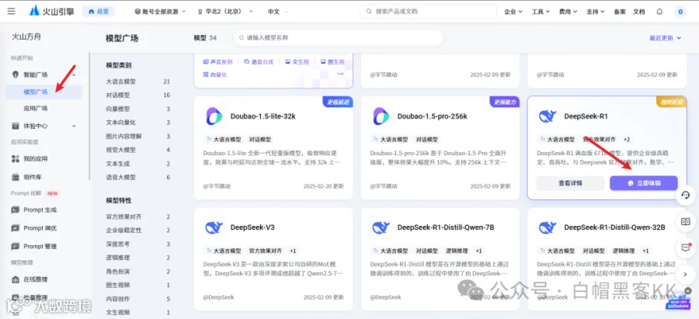This screenshot has height=319, width=699.
Task: Open the hamburger navigation menu
Action: tap(11, 12)
